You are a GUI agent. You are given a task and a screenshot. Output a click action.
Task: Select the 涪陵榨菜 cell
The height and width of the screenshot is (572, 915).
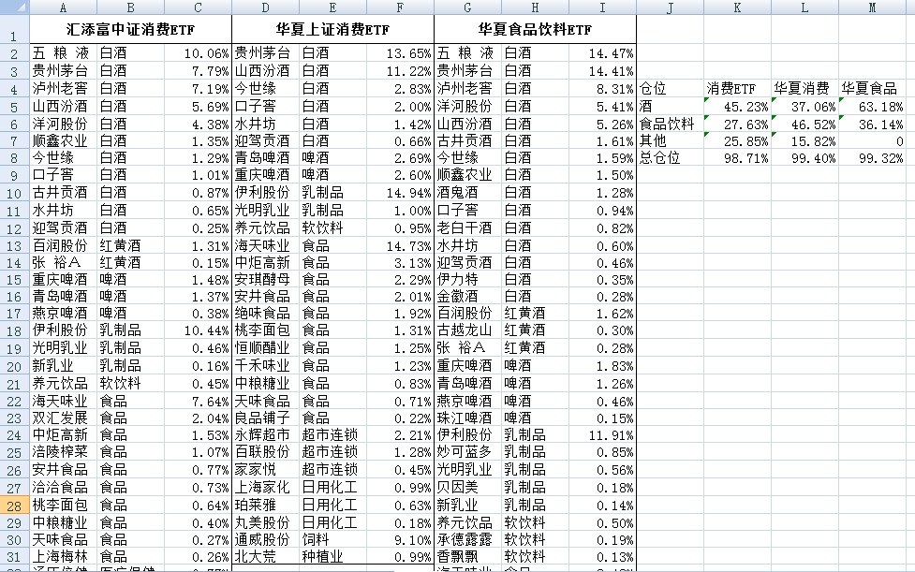64,452
